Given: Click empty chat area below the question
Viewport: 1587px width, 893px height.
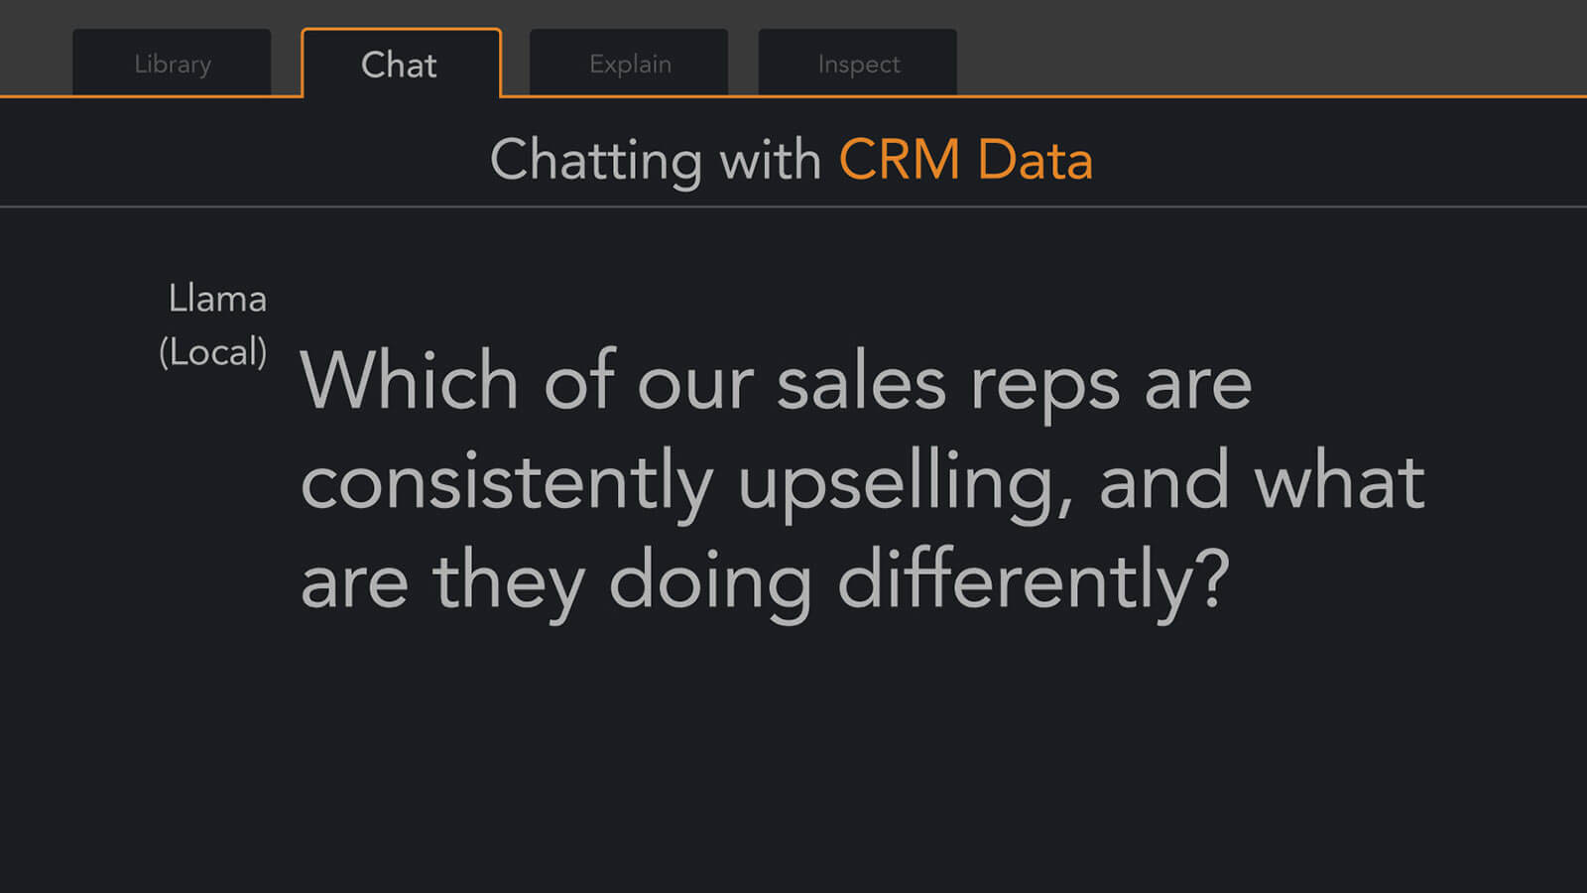Looking at the screenshot, I should pos(793,764).
